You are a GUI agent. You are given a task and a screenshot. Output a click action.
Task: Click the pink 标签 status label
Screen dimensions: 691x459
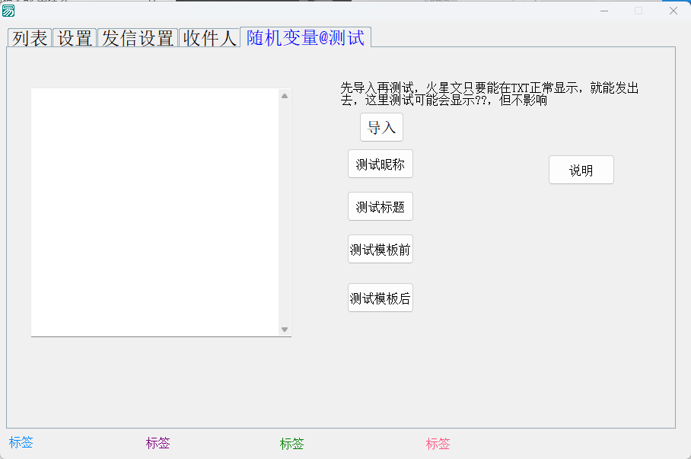click(x=438, y=443)
